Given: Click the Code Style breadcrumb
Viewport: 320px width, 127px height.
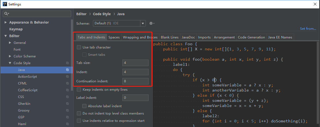Looking at the screenshot, I should click(x=102, y=14).
